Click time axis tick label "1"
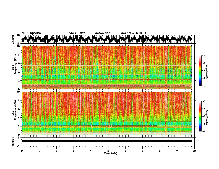This screenshot has width=219, height=169. pyautogui.click(x=39, y=151)
